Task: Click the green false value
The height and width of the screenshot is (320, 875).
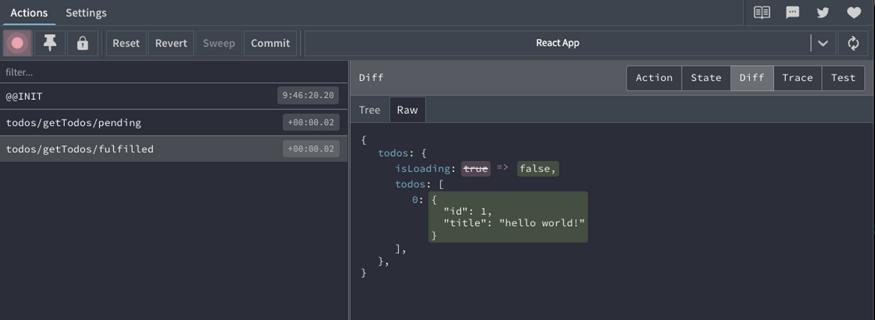Action: click(x=538, y=169)
